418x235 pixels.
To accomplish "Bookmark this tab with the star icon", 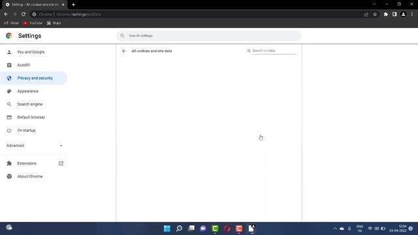I will click(x=375, y=14).
